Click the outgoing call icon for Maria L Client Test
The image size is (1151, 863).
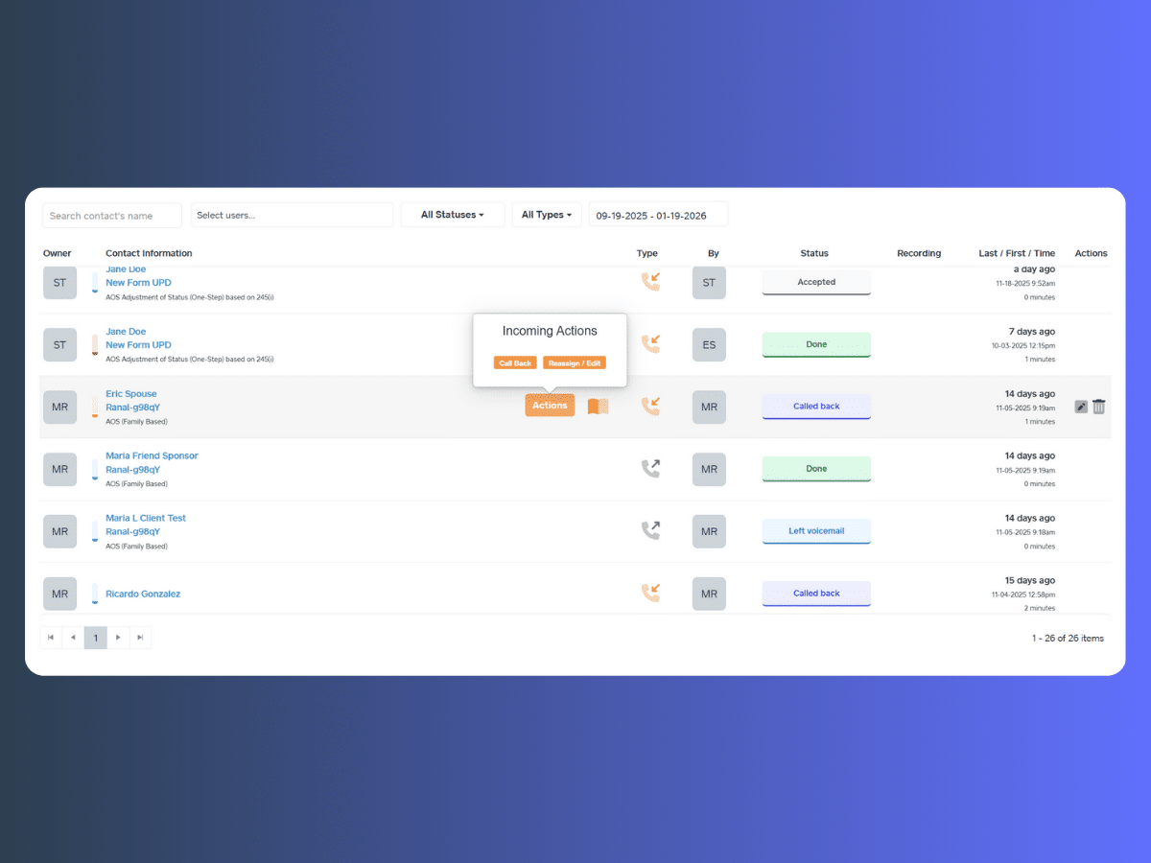point(650,530)
